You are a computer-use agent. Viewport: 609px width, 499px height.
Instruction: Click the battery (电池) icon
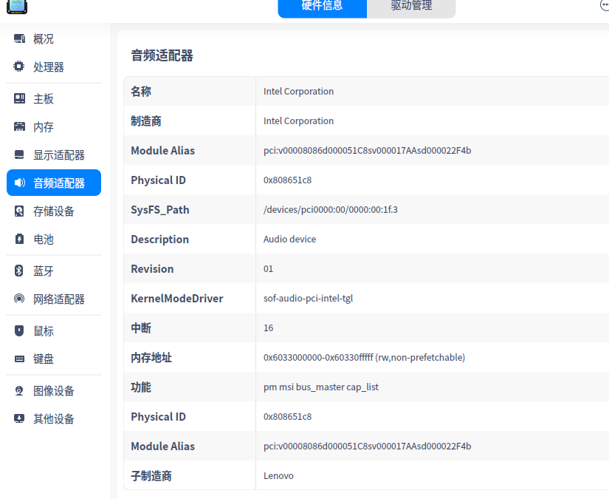19,240
